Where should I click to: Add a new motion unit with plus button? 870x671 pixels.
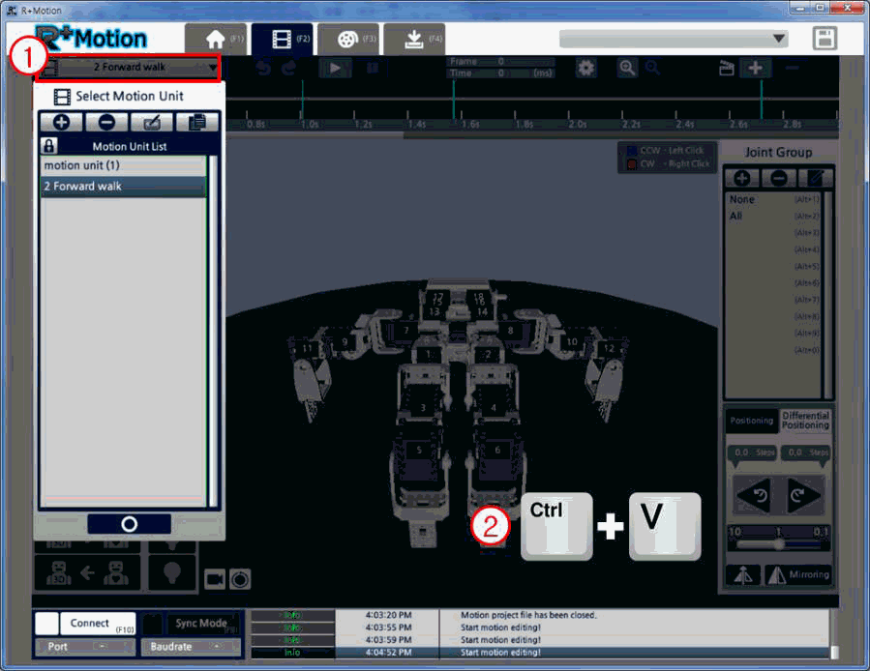tap(62, 122)
